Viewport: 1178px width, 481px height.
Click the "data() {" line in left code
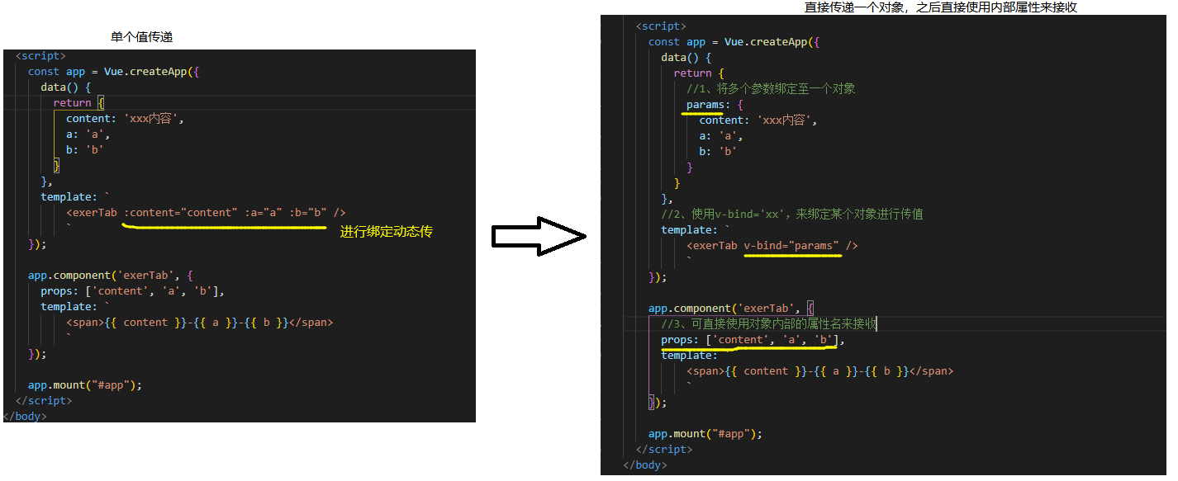(66, 87)
